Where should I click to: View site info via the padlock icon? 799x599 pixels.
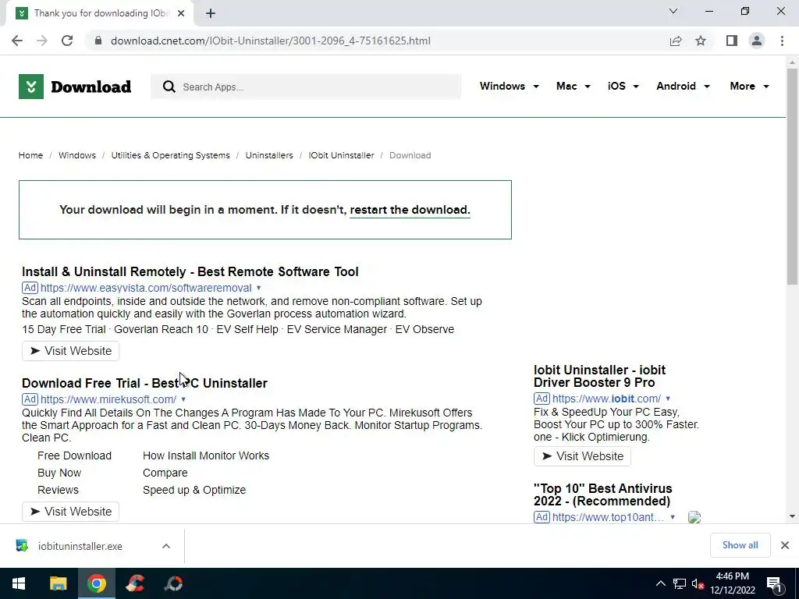coord(98,41)
